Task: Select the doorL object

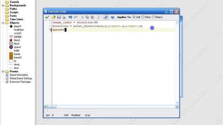Action: (x=17, y=65)
